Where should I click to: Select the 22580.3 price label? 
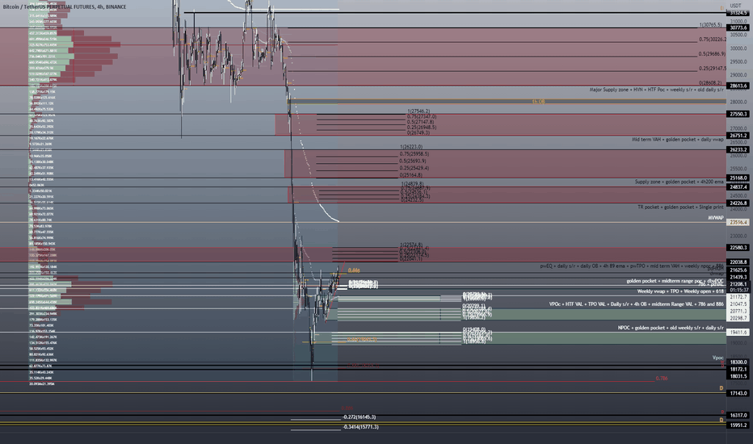pos(738,248)
